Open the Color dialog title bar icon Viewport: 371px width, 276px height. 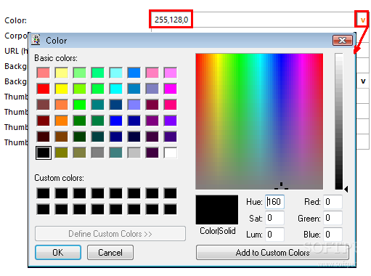pyautogui.click(x=36, y=40)
